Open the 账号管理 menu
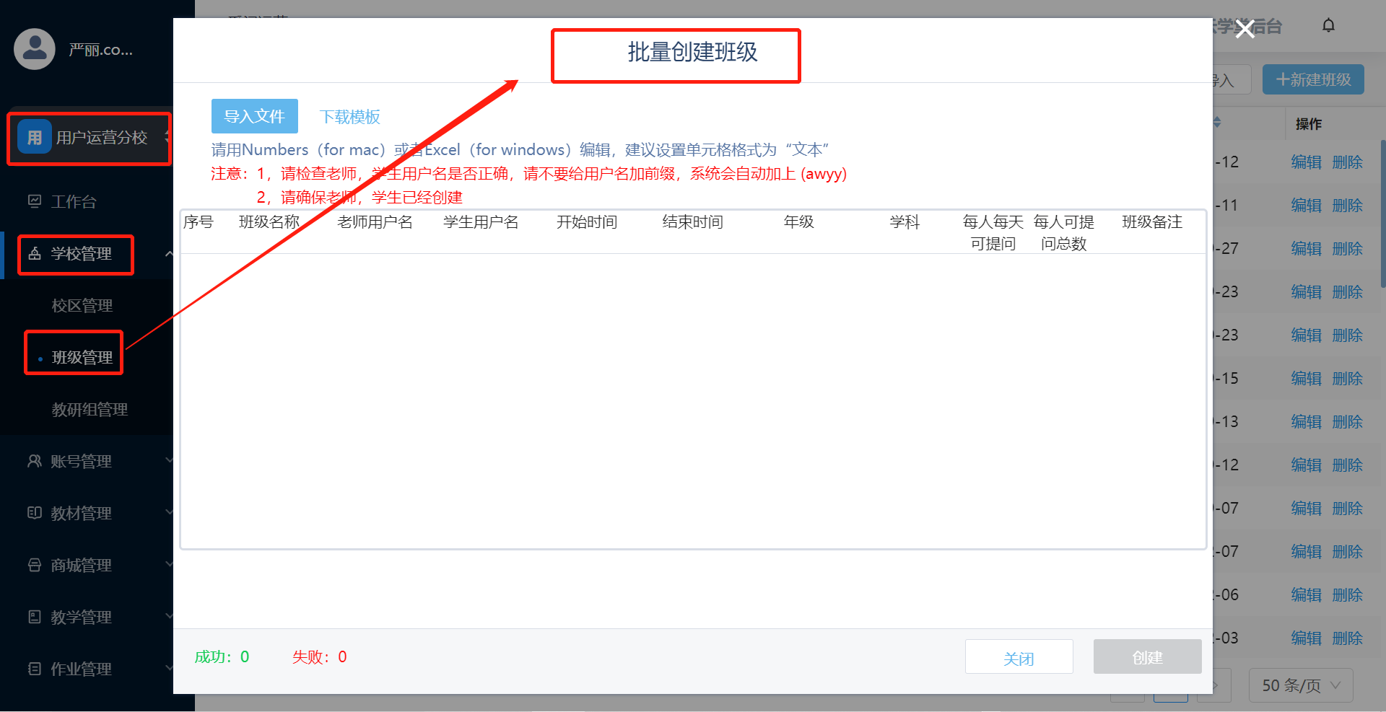Viewport: 1386px width, 712px height. click(x=81, y=462)
